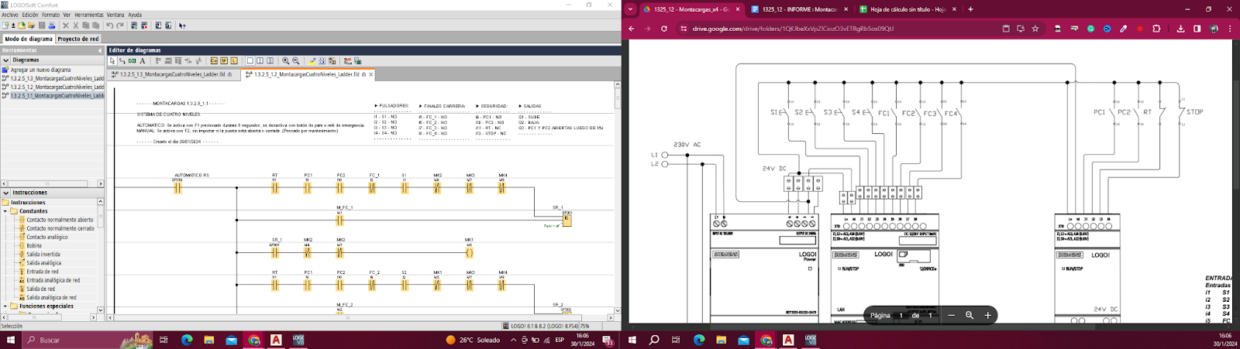The height and width of the screenshot is (349, 1240).
Task: Switch to Proyecto de red tab
Action: (x=78, y=39)
